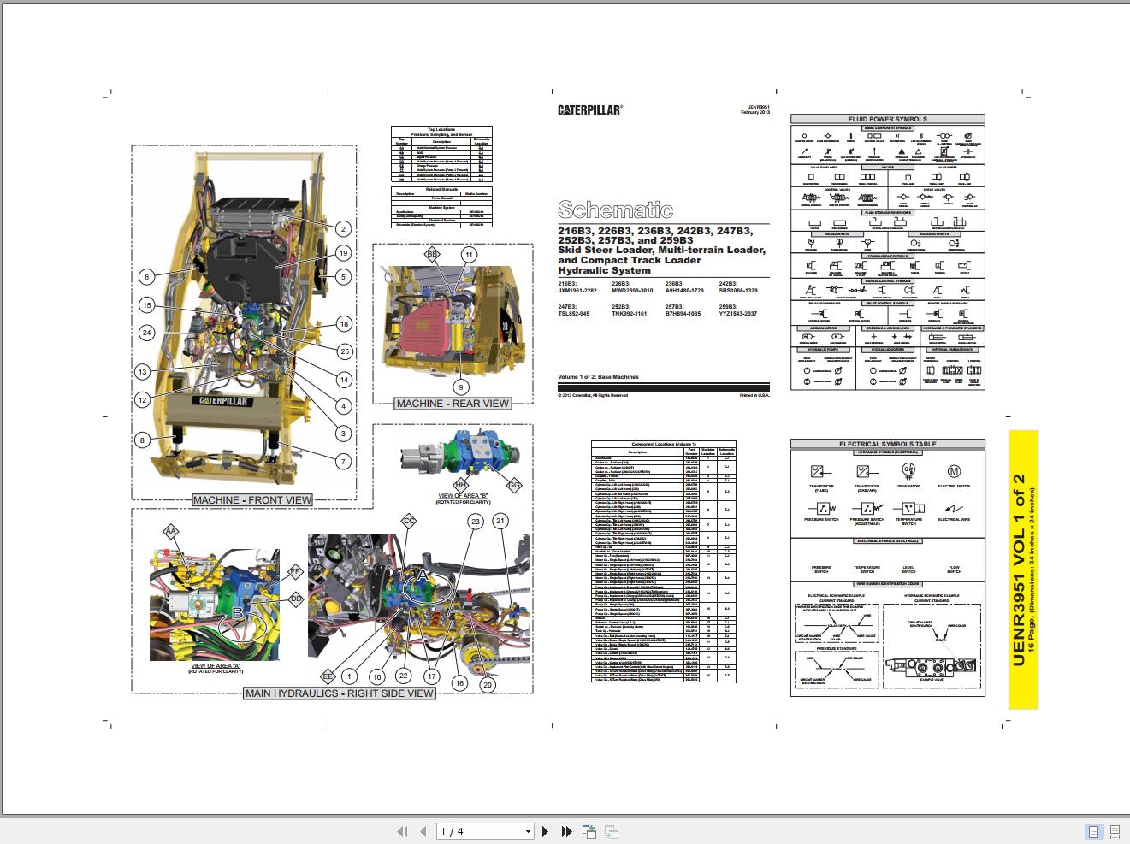This screenshot has height=844, width=1130.
Task: Select the previous view history icon
Action: pyautogui.click(x=587, y=830)
